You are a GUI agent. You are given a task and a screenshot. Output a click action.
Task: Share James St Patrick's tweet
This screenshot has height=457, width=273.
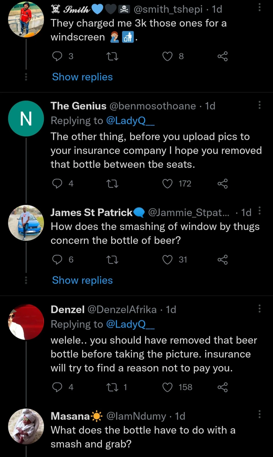pos(223,260)
